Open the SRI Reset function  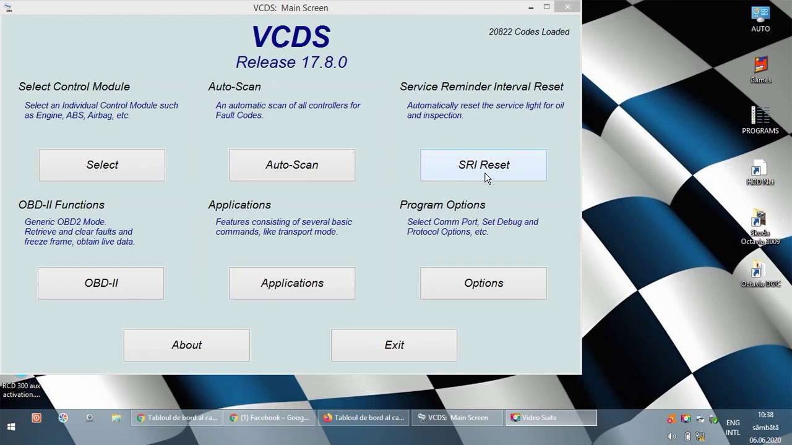(x=483, y=165)
